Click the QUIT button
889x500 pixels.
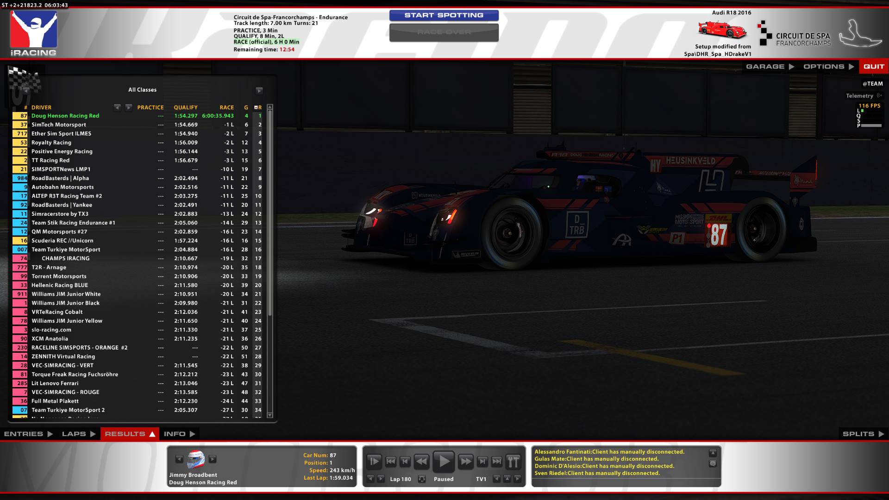click(x=874, y=67)
